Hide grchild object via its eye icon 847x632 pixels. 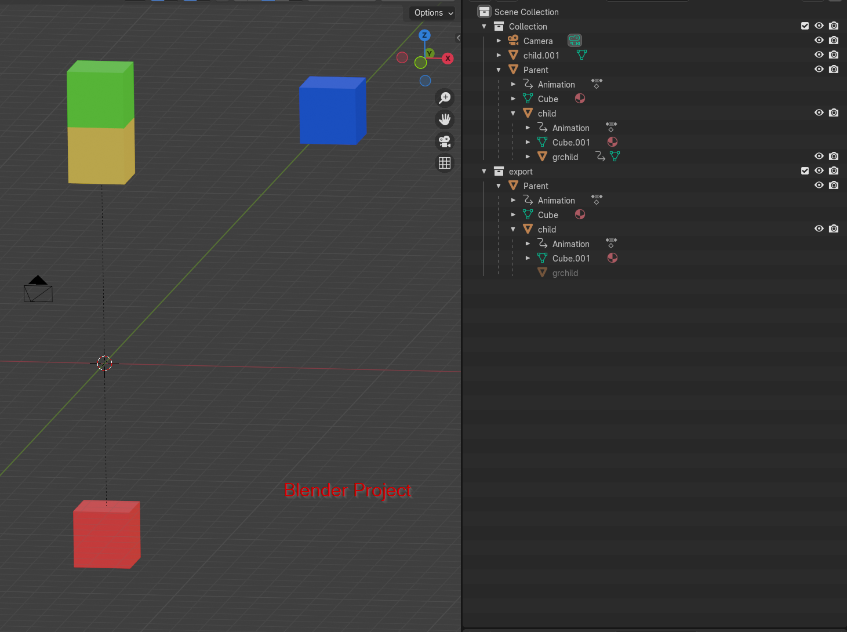pyautogui.click(x=819, y=157)
